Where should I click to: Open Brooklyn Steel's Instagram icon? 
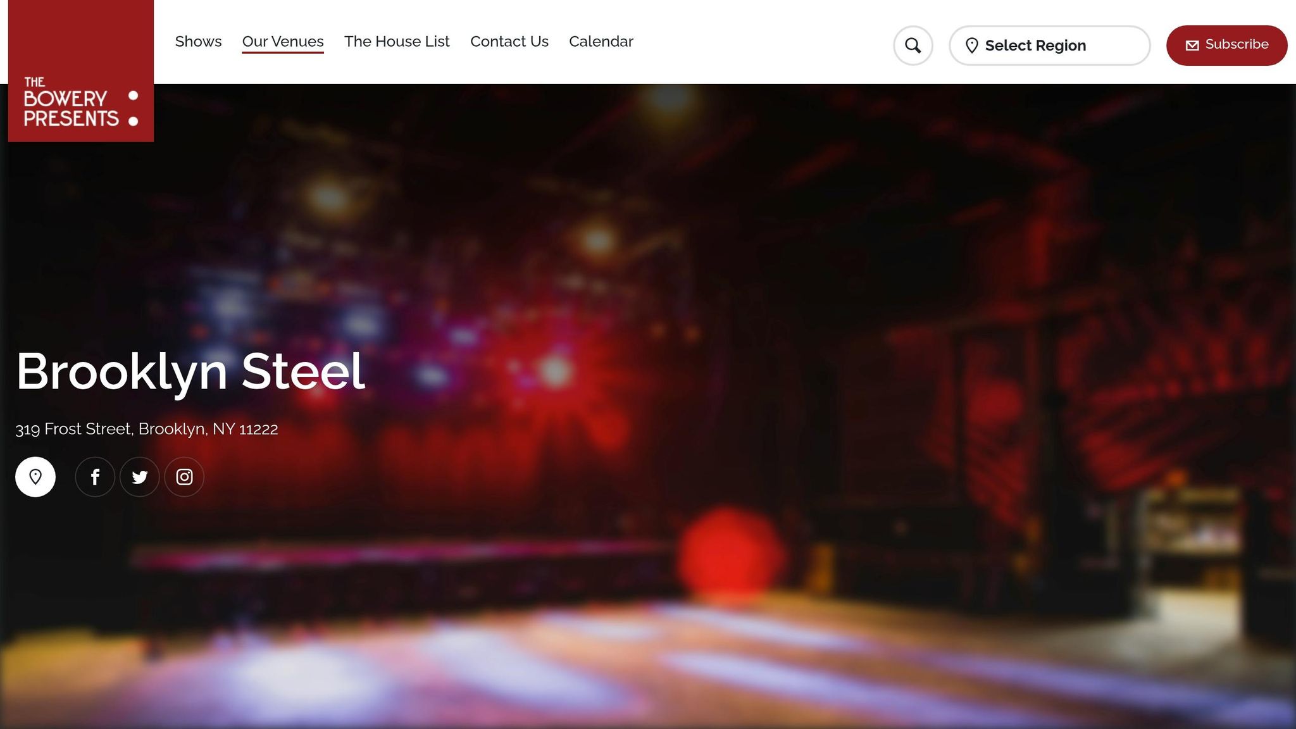pyautogui.click(x=184, y=477)
